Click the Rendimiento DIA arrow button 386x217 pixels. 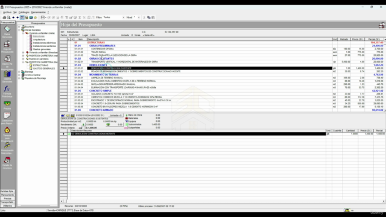coord(83,125)
